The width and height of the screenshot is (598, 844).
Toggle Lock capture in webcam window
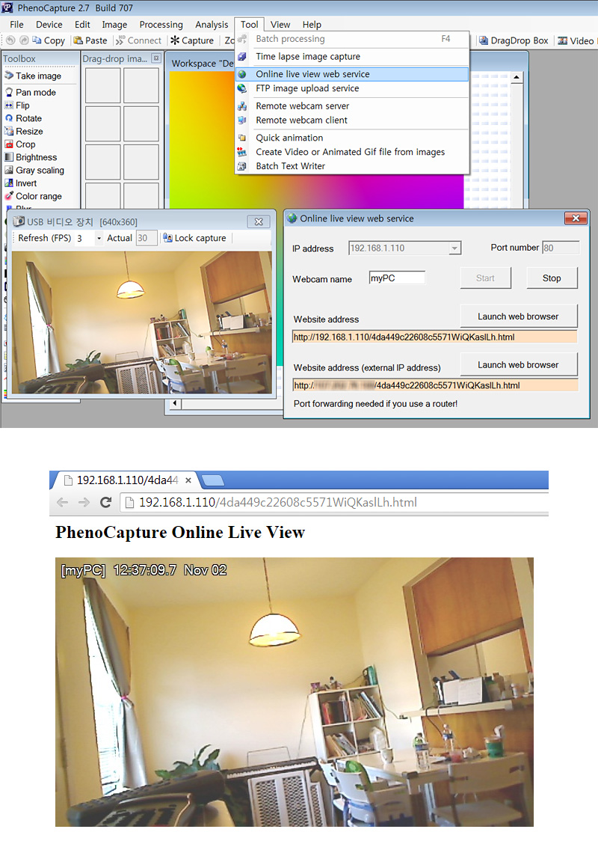tap(194, 238)
